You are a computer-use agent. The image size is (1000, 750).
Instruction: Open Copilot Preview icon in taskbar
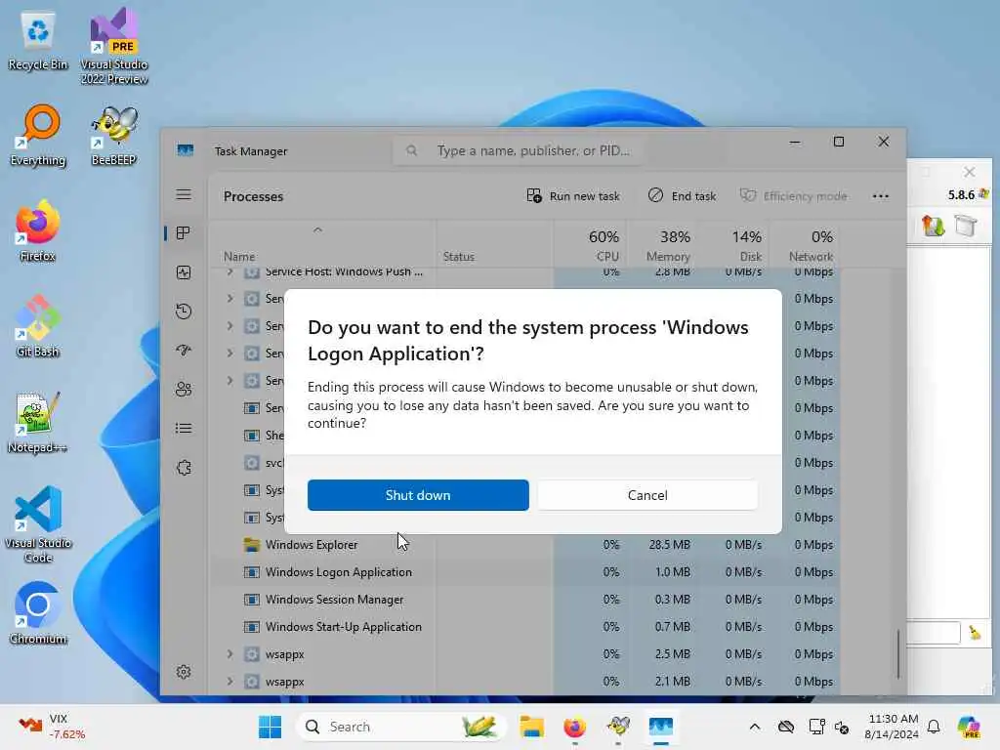[969, 727]
